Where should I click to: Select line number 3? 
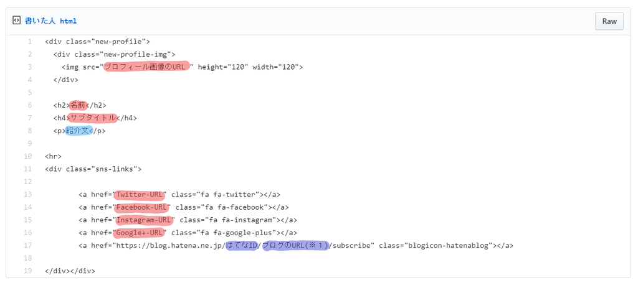[x=29, y=67]
